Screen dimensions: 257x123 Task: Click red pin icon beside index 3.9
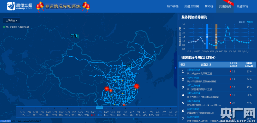pyautogui.click(x=230, y=71)
